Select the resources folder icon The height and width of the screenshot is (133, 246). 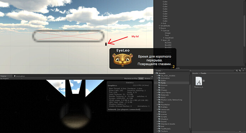coord(159,110)
